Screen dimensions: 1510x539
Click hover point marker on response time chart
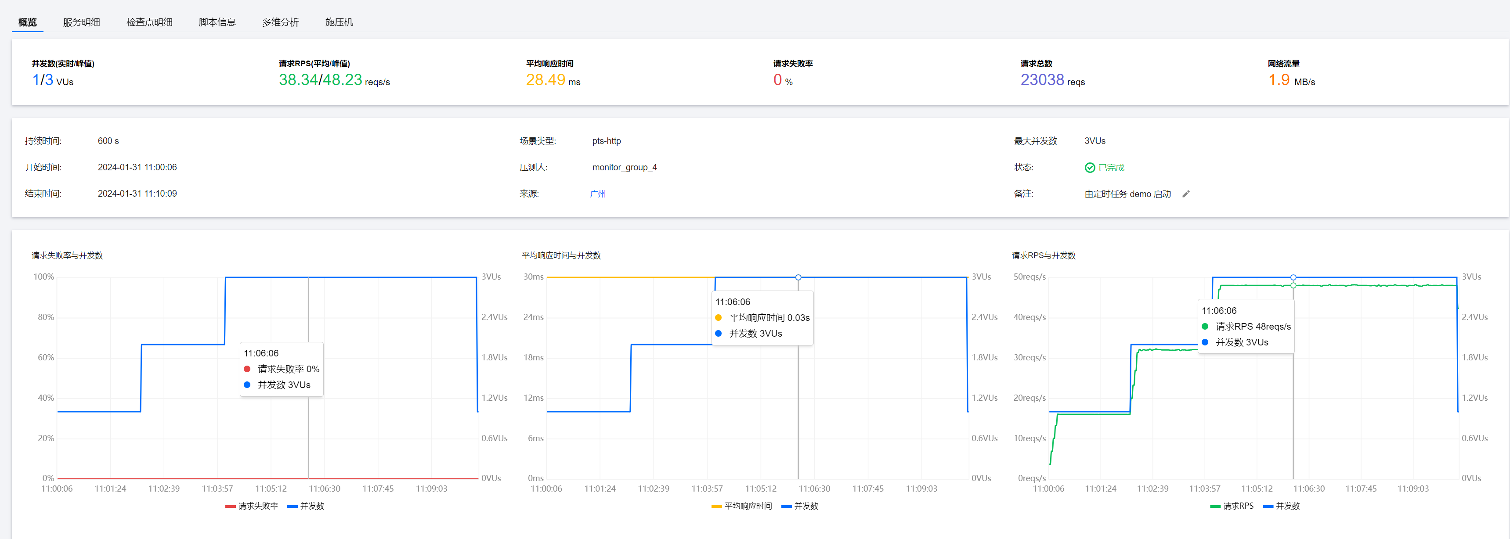point(798,277)
